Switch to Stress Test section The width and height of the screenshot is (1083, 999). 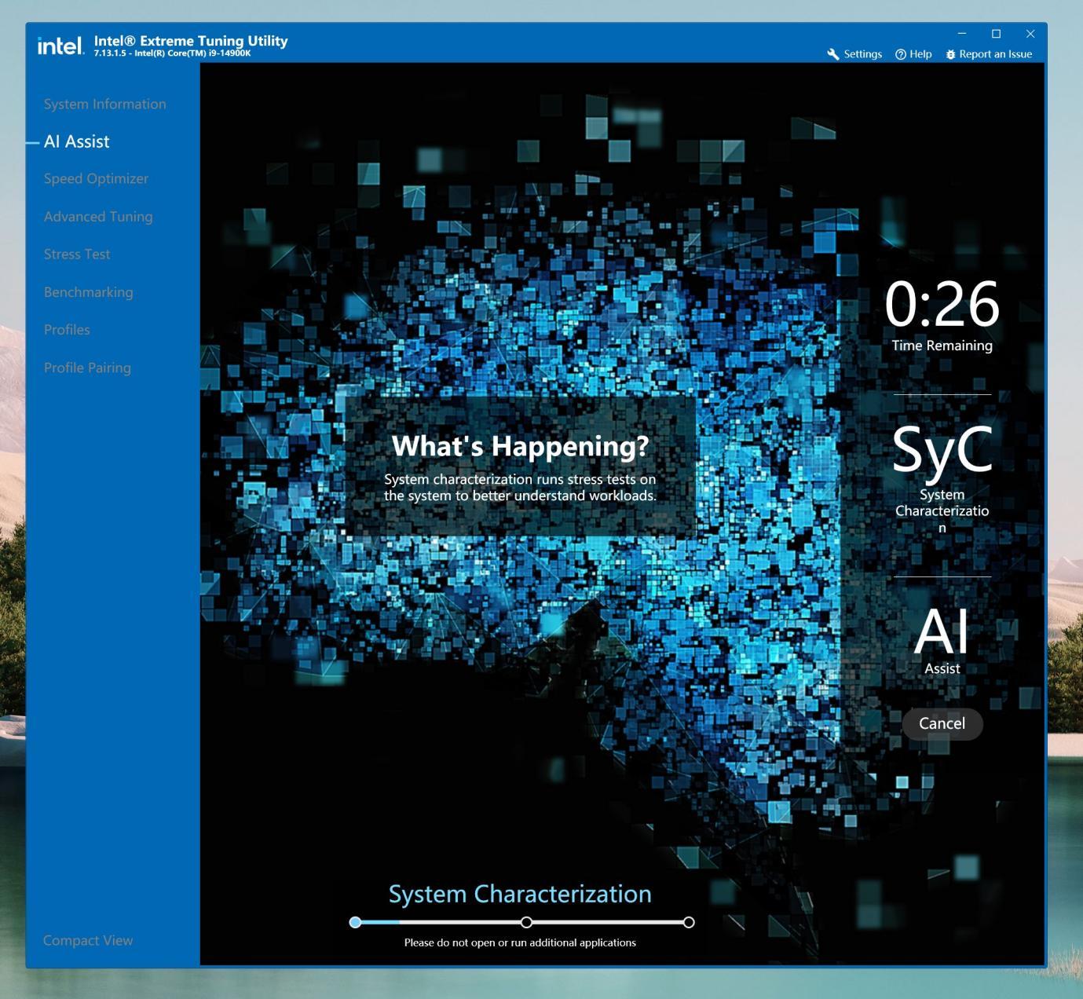tap(77, 254)
